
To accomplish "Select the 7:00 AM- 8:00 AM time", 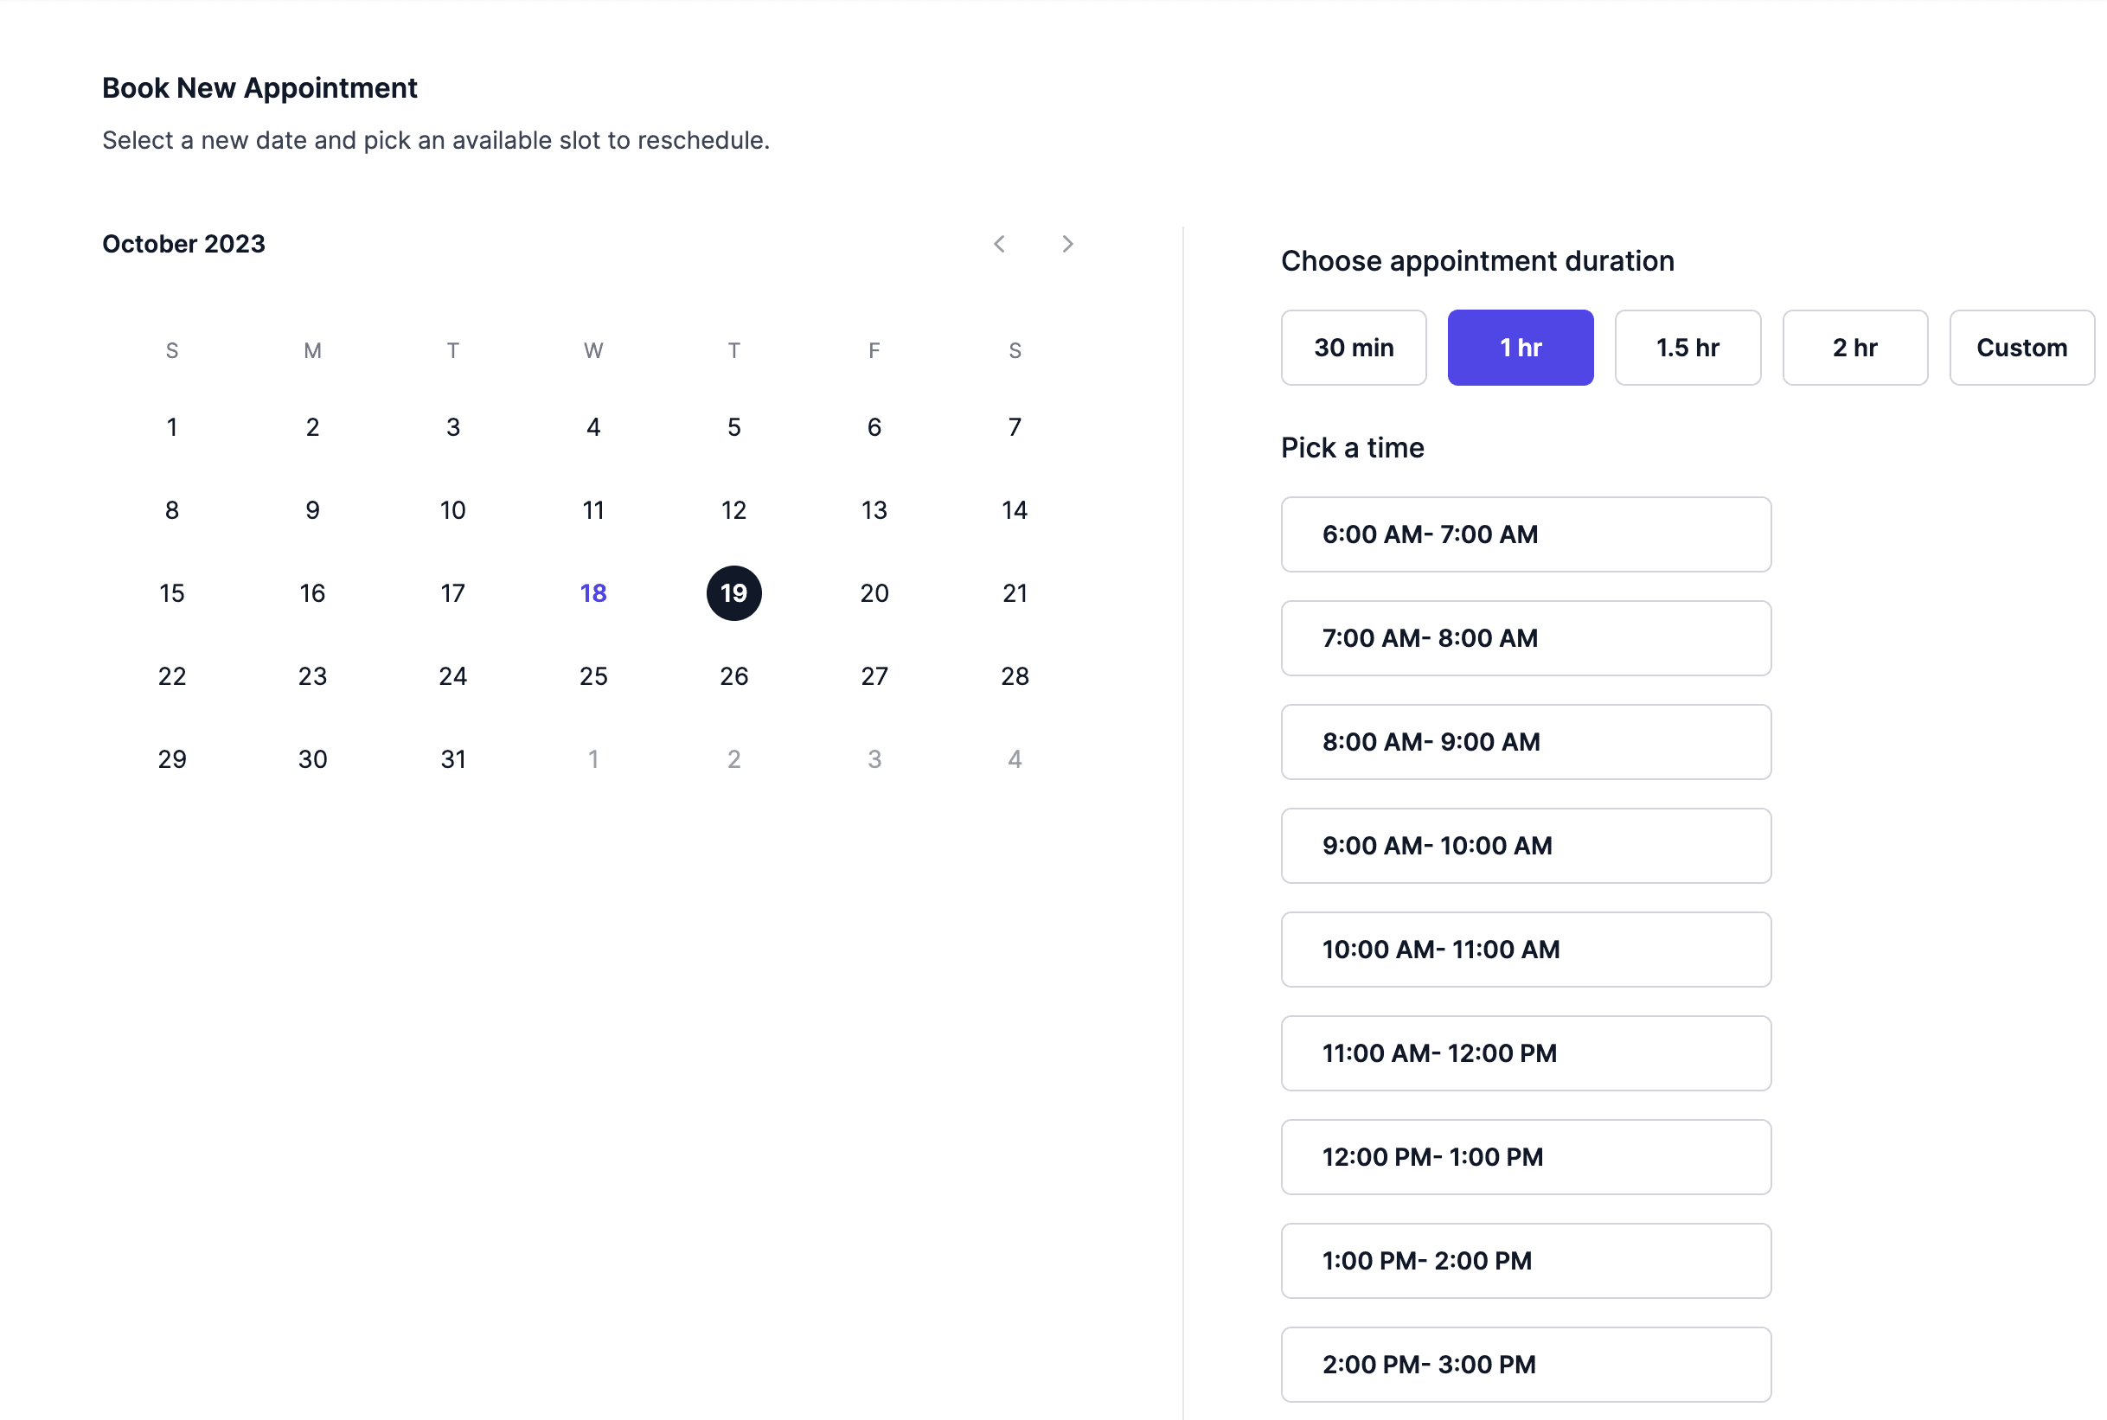I will [1526, 637].
